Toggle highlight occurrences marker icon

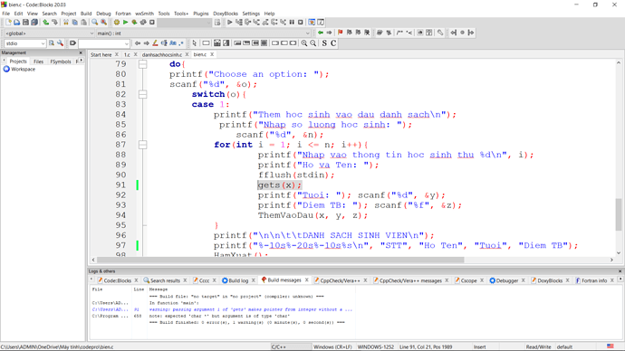(x=155, y=43)
